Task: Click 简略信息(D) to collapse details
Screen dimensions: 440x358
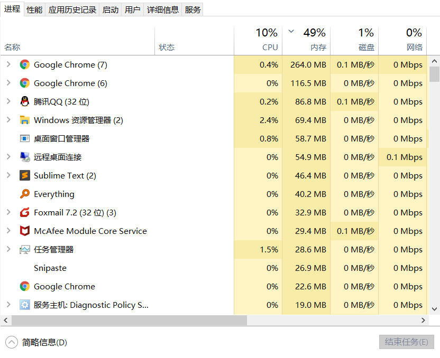Action: tap(44, 342)
